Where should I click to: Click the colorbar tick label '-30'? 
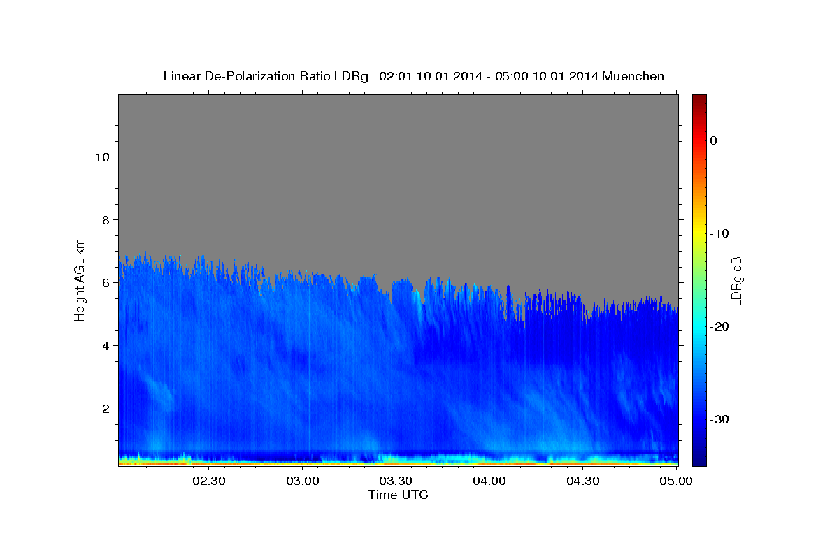[719, 419]
